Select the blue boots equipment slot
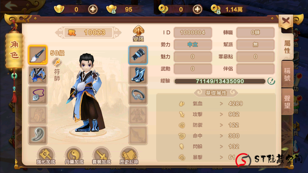308x173 pixels. 138,75
